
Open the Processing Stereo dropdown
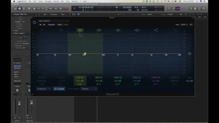89,89
